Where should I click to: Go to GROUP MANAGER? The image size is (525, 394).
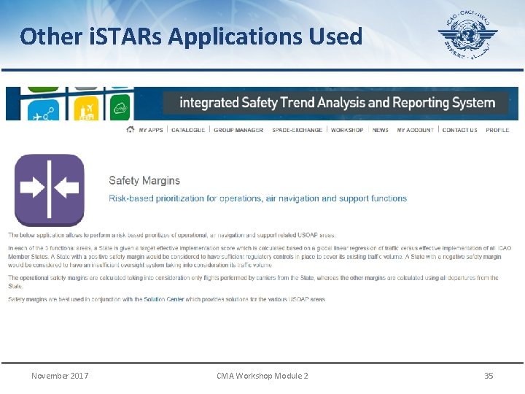(x=238, y=130)
